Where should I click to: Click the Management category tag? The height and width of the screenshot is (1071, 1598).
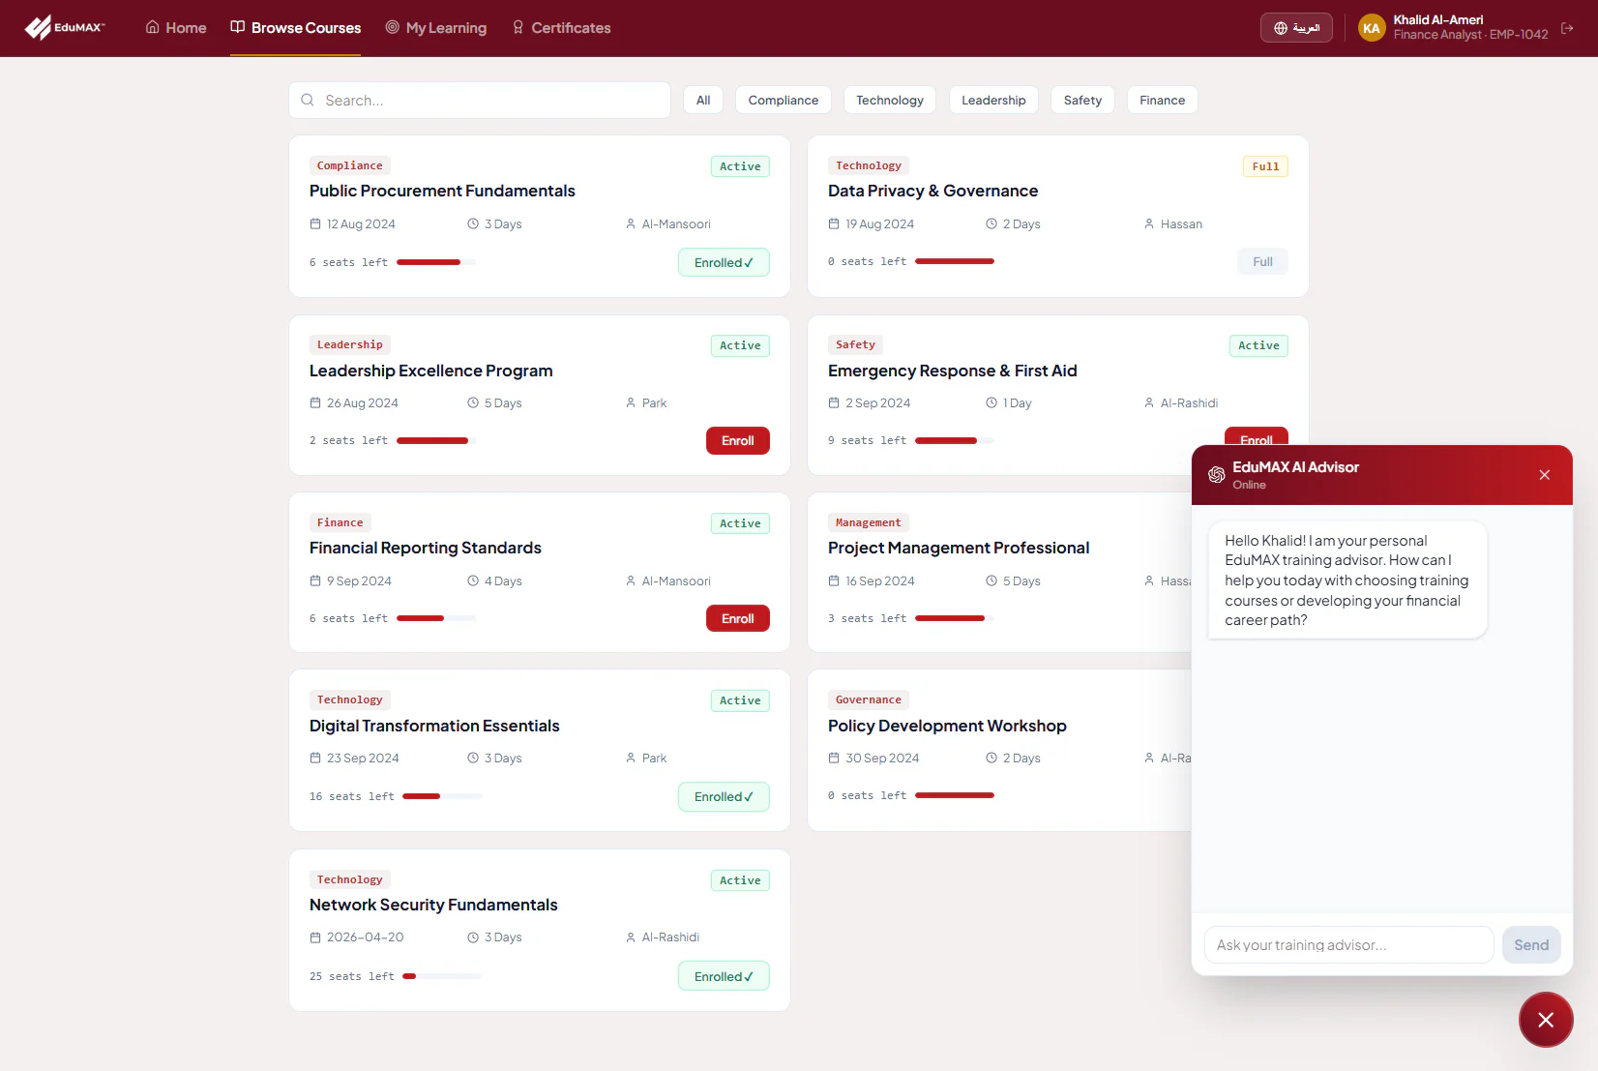click(x=868, y=522)
